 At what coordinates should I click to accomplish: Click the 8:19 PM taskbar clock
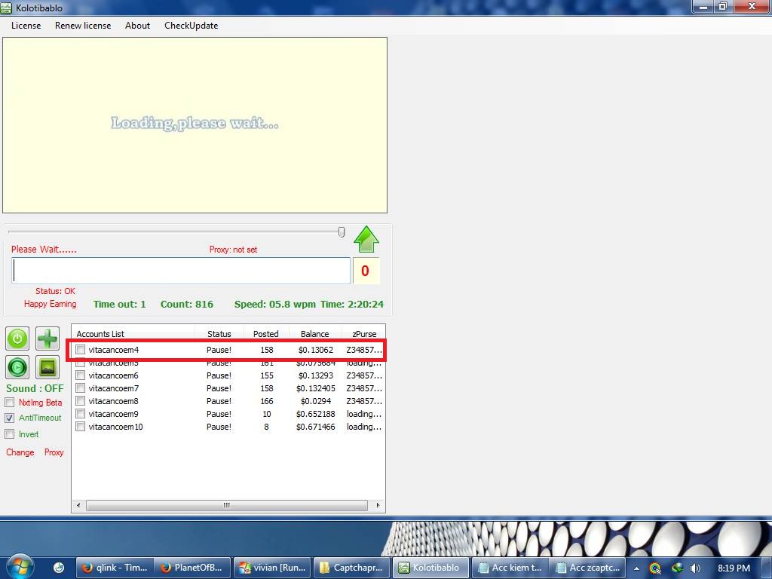point(734,568)
